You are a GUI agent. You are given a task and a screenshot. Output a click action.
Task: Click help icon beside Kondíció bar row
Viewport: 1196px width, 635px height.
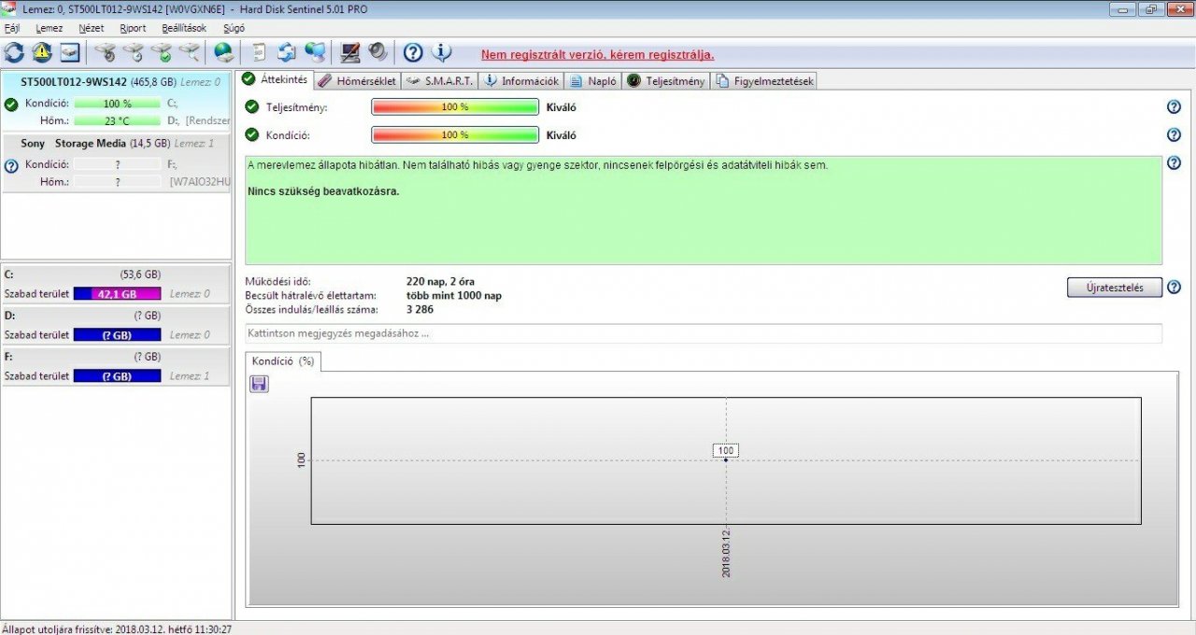(1174, 135)
